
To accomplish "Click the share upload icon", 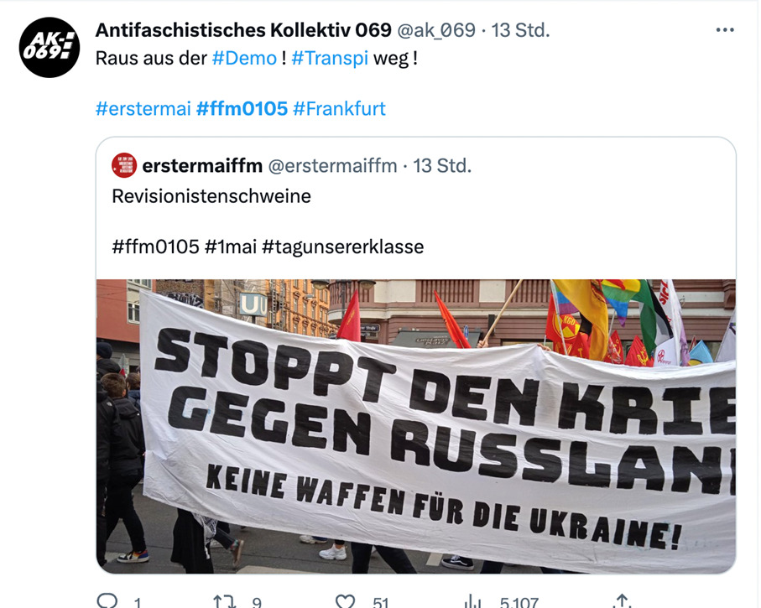I will 623,601.
